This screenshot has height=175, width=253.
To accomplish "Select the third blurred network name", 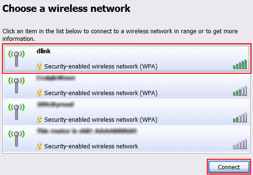I will 55,104.
